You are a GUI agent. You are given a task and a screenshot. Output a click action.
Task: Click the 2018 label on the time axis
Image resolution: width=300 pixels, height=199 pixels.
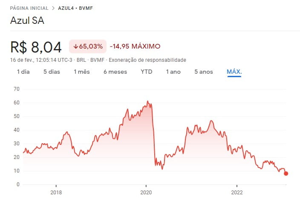coord(56,192)
